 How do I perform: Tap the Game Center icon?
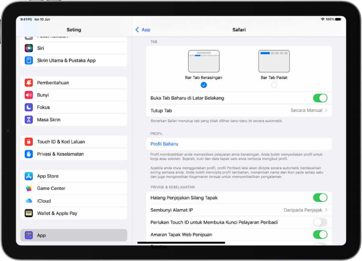(29, 188)
